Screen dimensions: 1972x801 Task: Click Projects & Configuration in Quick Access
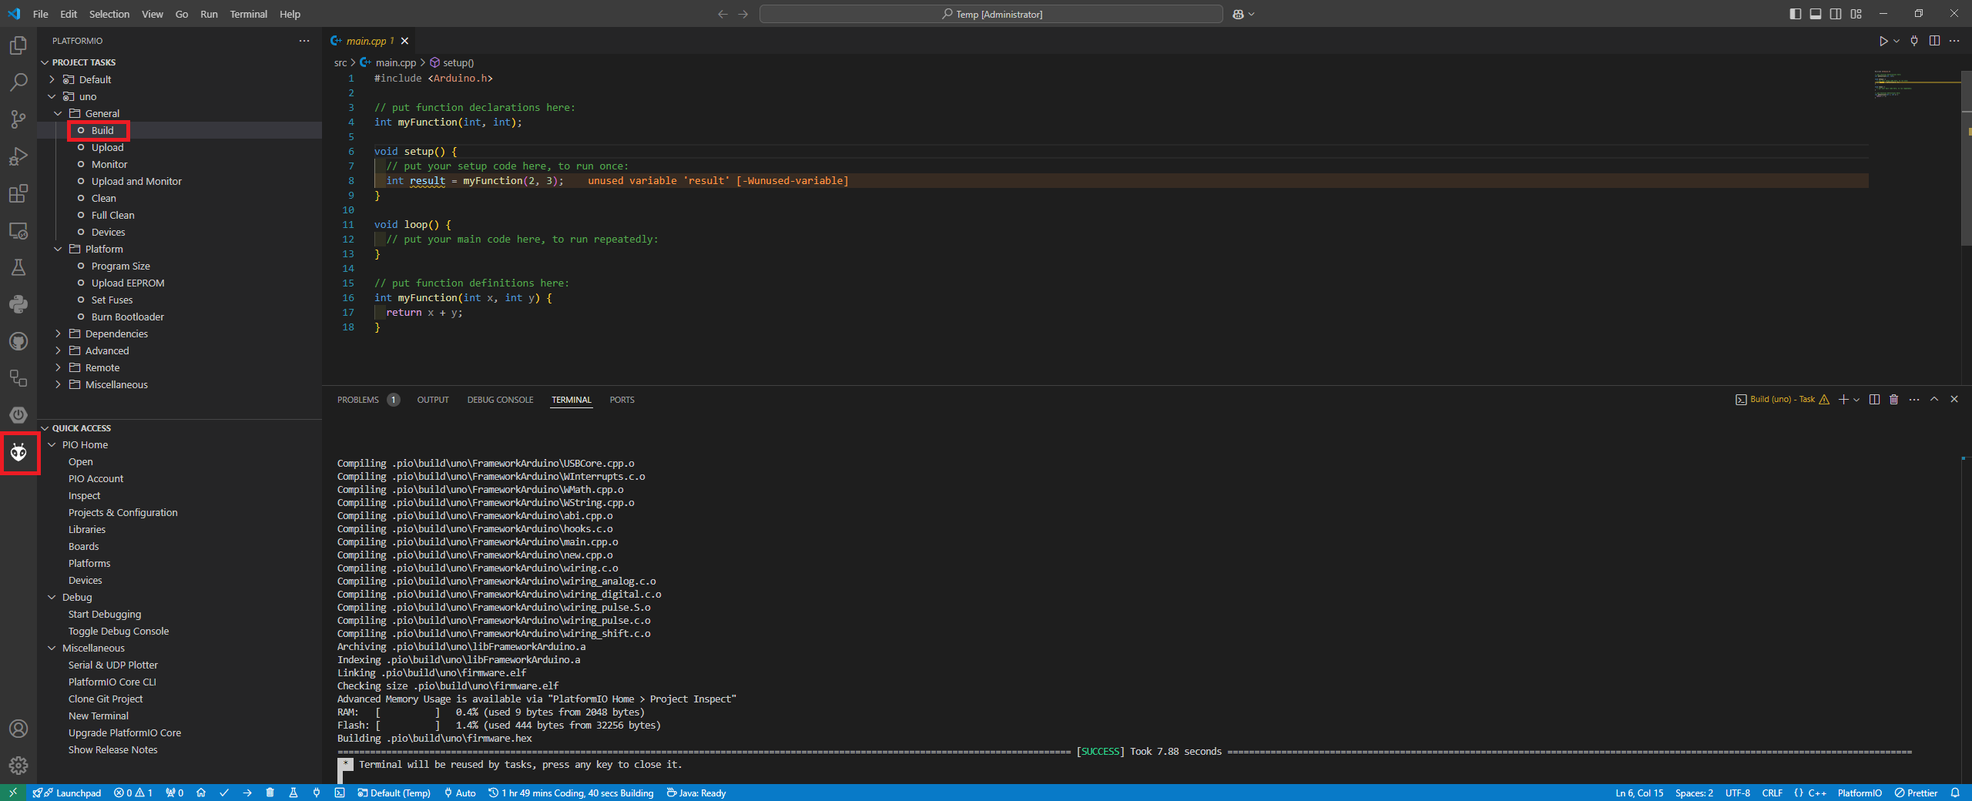click(x=122, y=512)
